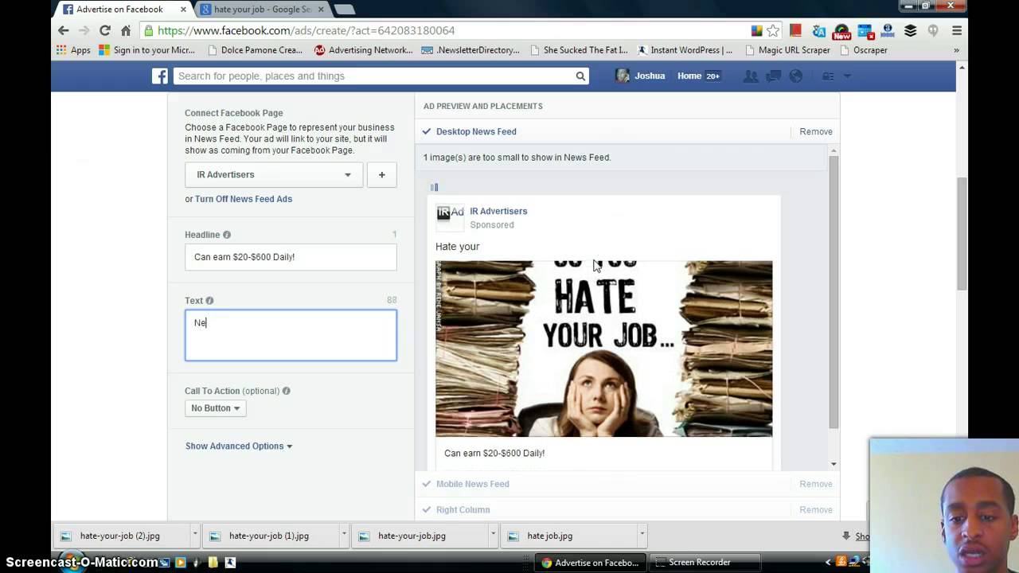Open dropdown for hate-your-job (2).jpg download
The height and width of the screenshot is (573, 1019).
coord(194,536)
